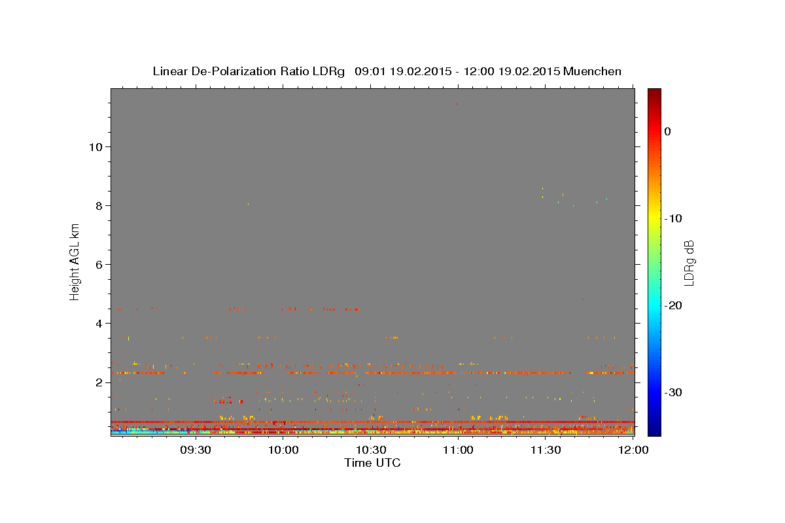Click the 'LDRg dB' colorbar label
Viewport: 785px width, 523px height.
(689, 263)
